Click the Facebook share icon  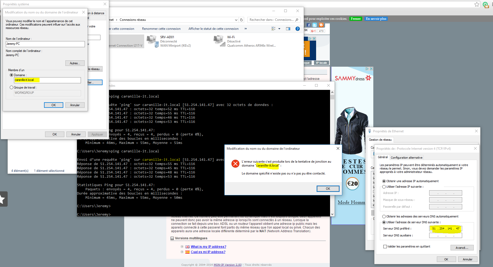tap(308, 25)
